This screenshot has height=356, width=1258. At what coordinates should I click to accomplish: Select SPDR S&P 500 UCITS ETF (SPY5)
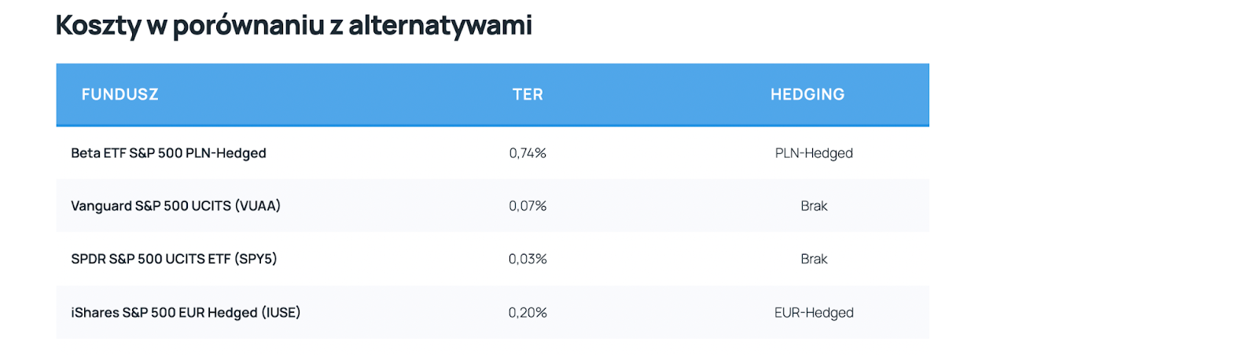[x=174, y=259]
